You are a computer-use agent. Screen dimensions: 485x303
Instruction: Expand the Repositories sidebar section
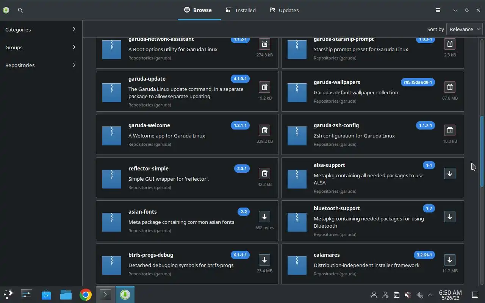point(41,65)
